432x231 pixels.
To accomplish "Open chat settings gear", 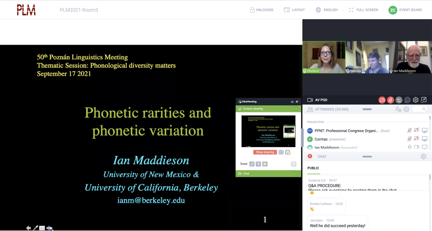I will point(423,157).
